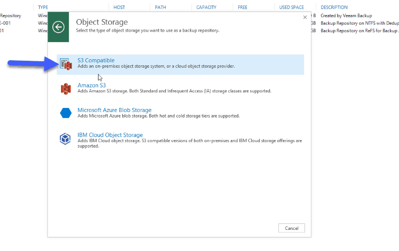The height and width of the screenshot is (251, 399).
Task: Cancel the Object Storage dialog
Action: tap(291, 228)
